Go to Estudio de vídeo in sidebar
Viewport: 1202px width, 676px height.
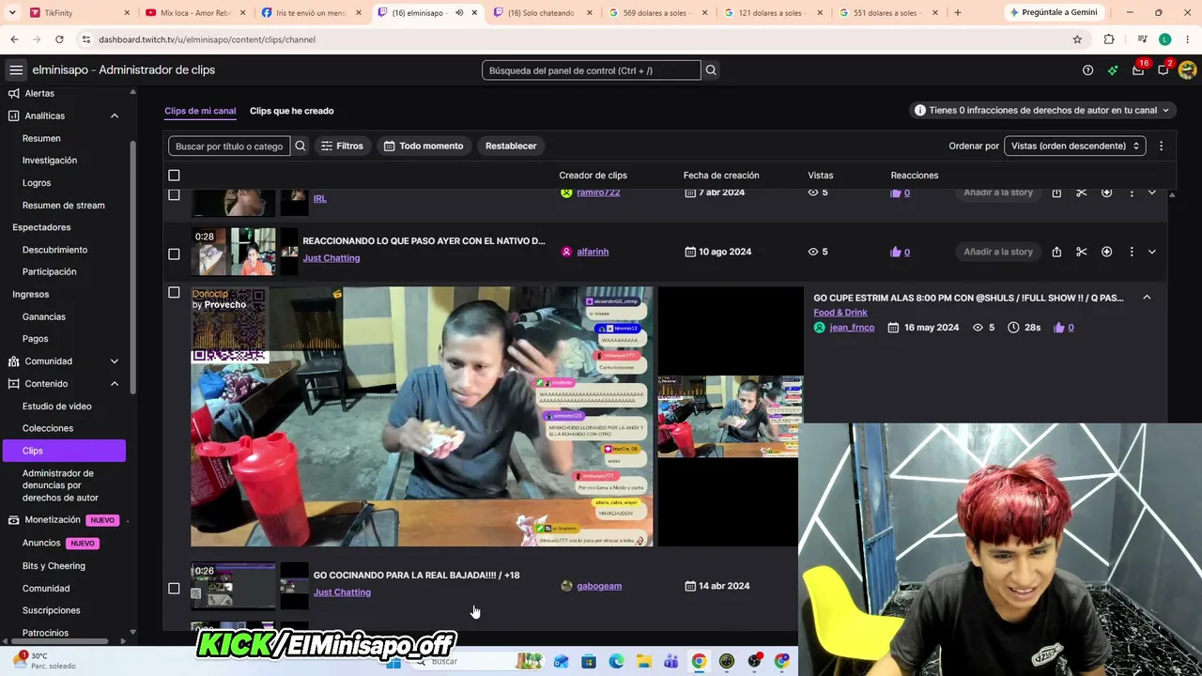[x=57, y=407]
